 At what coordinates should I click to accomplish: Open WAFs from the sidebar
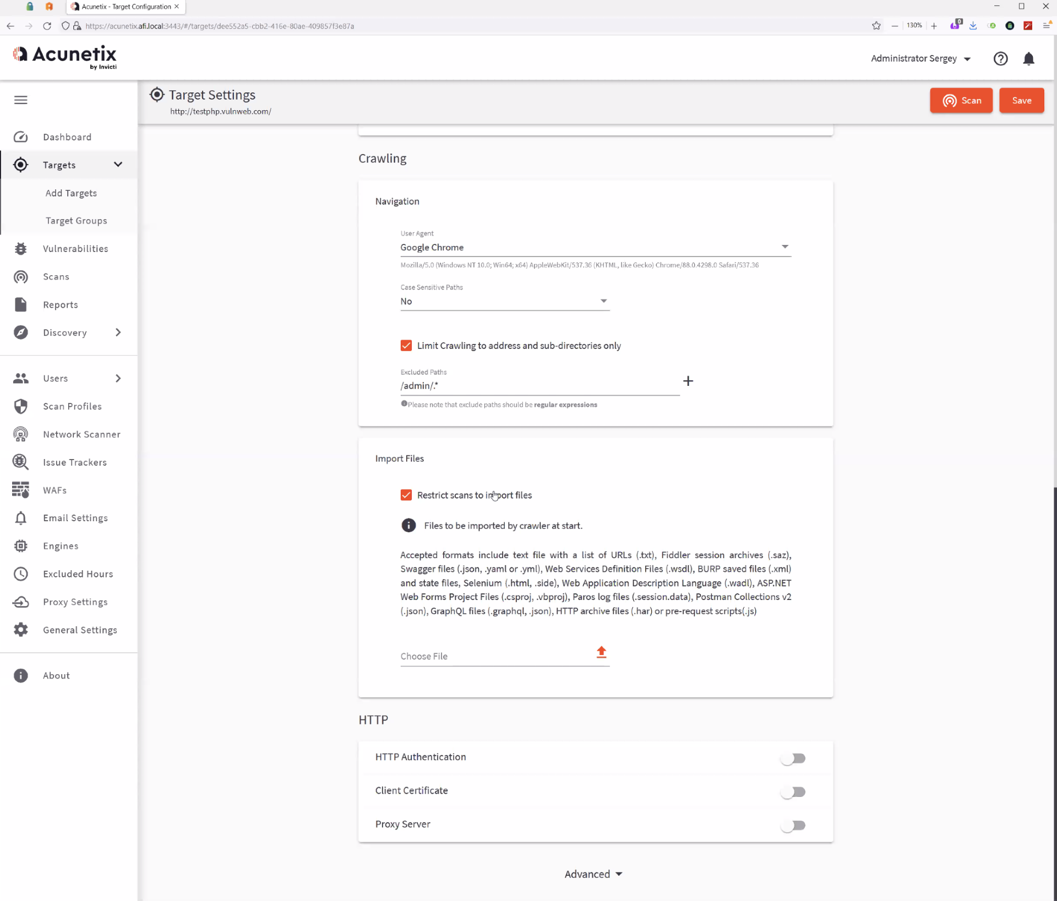point(55,490)
